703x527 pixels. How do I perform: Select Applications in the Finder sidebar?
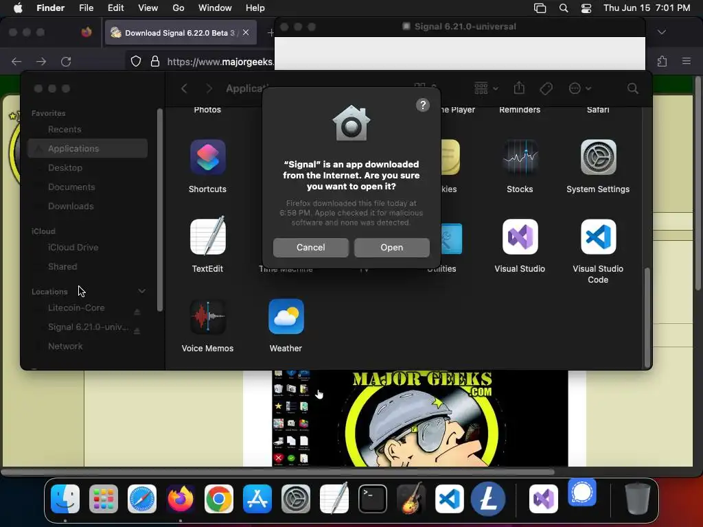[x=87, y=148]
